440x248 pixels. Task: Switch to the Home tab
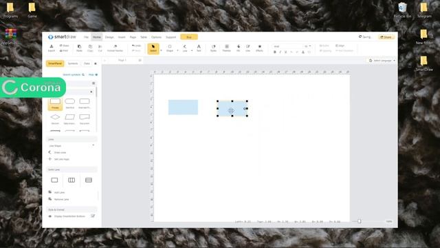point(96,37)
